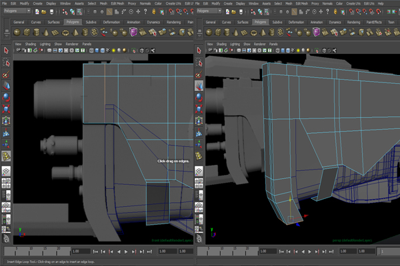Go to start of playback range, left window

coord(95,251)
